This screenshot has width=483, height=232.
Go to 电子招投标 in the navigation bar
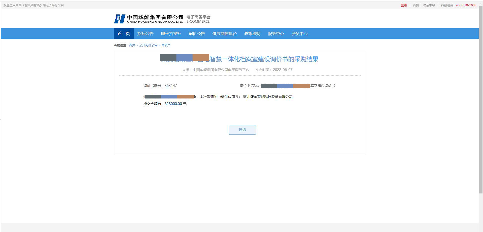tap(171, 34)
